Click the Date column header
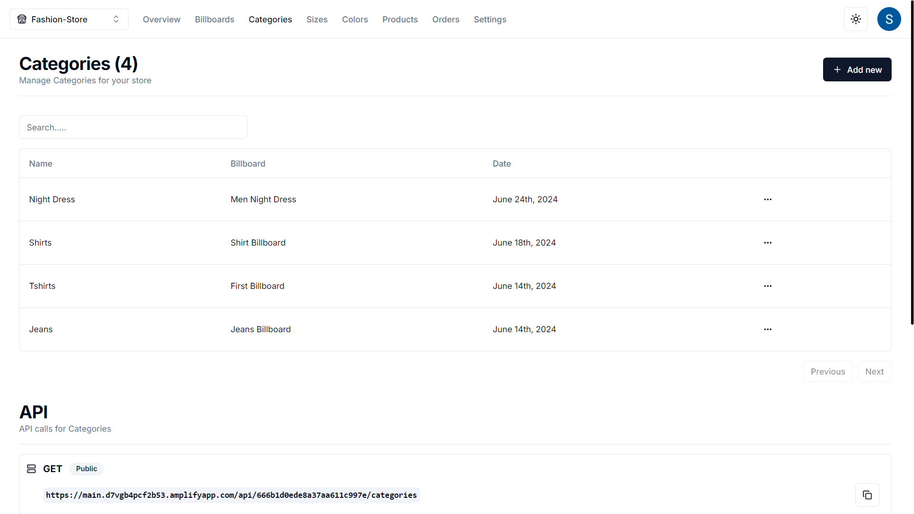This screenshot has width=914, height=514. coord(502,164)
